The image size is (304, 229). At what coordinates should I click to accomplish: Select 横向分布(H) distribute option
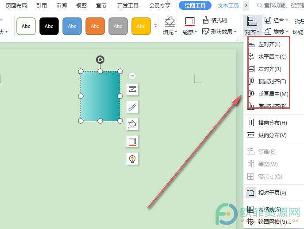pyautogui.click(x=273, y=123)
